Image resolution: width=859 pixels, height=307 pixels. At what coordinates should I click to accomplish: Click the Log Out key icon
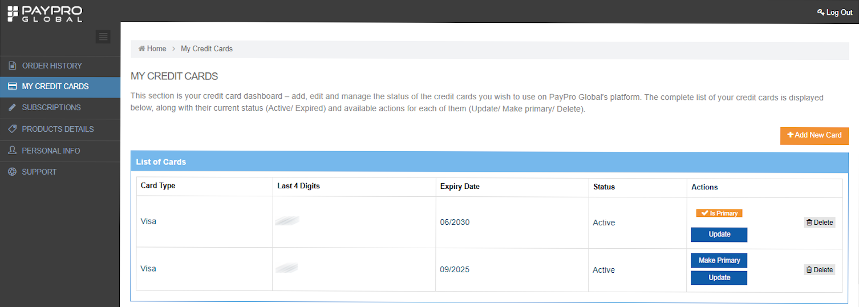click(821, 13)
